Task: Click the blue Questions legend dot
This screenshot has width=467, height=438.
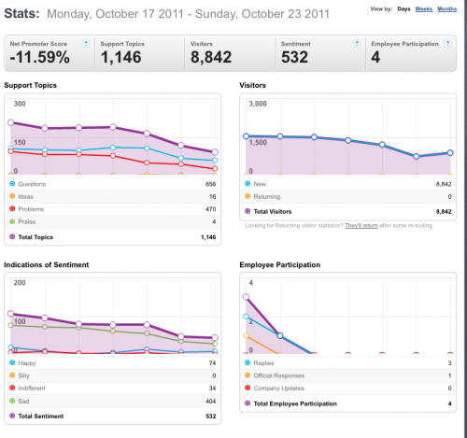Action: (12, 184)
